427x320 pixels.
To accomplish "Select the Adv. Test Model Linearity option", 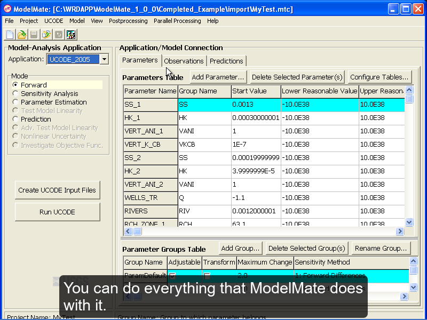I will (15, 127).
